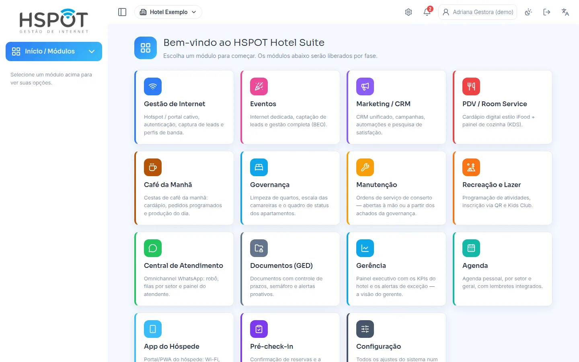Click the Marketing / CRM megaphone icon
This screenshot has width=579, height=362.
point(365,86)
